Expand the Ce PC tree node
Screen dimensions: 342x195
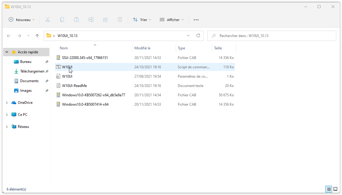[7, 115]
